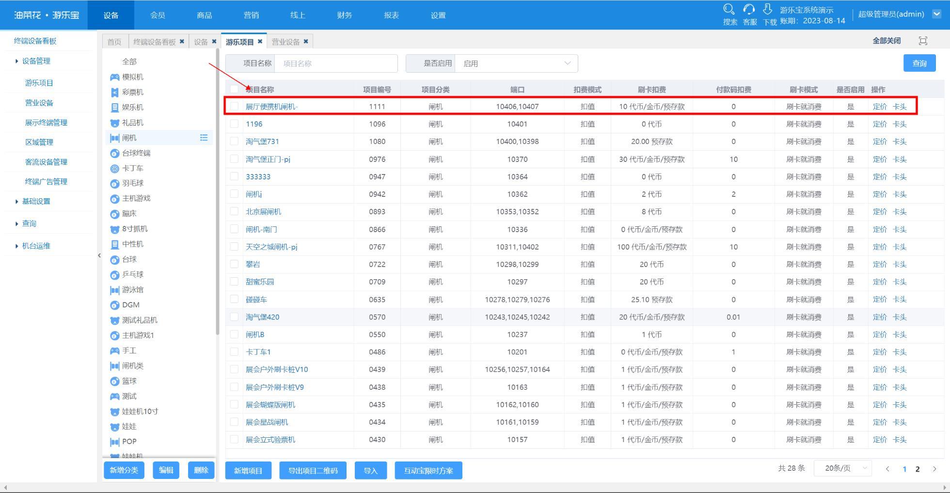Select 礼品机 category icon
This screenshot has width=950, height=493.
114,123
